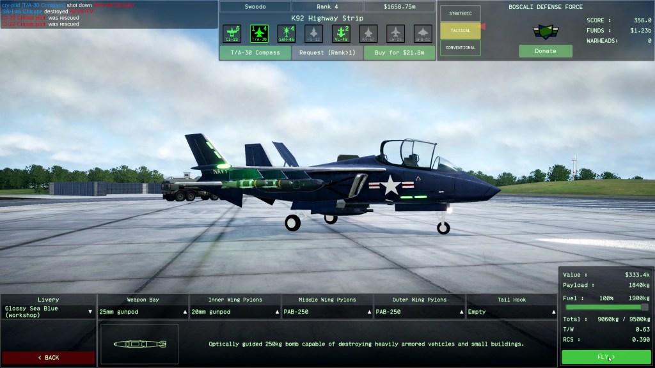Viewport: 655px width, 368px height.
Task: Toggle the Tactical escalation level
Action: [461, 31]
